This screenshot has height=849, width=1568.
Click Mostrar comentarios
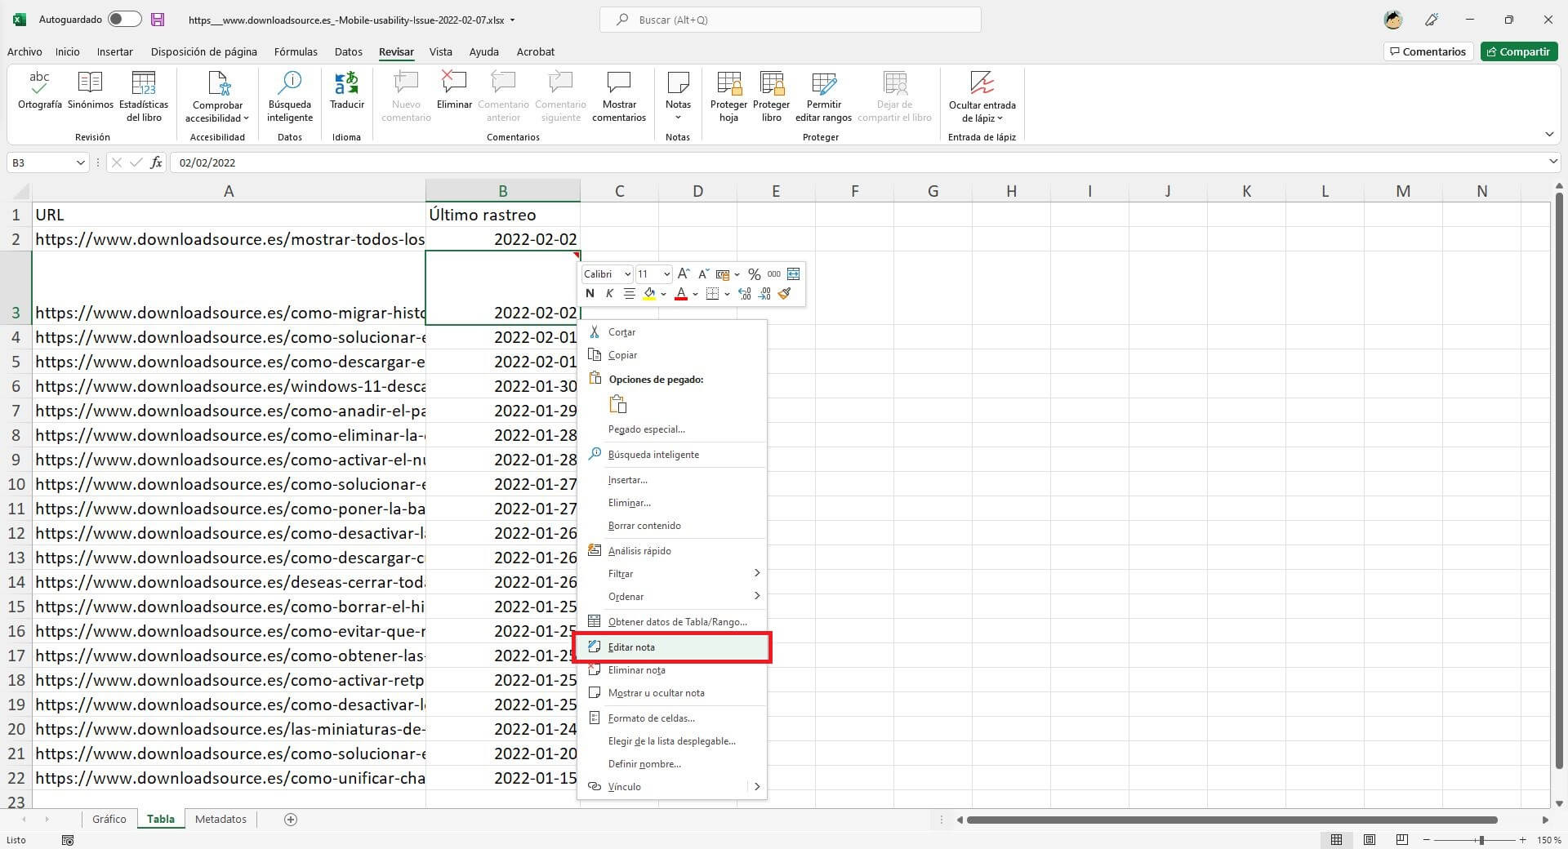[619, 96]
